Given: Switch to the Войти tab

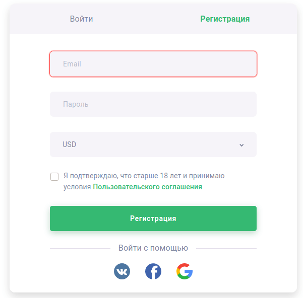Looking at the screenshot, I should [81, 19].
